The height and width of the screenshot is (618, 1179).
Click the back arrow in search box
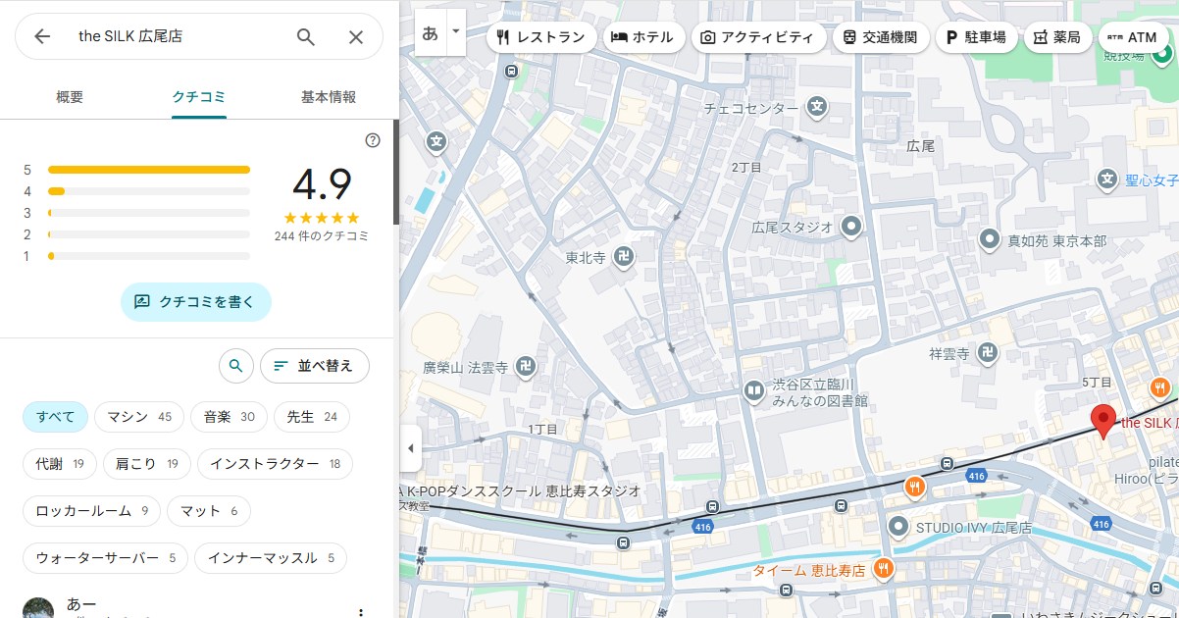coord(42,37)
